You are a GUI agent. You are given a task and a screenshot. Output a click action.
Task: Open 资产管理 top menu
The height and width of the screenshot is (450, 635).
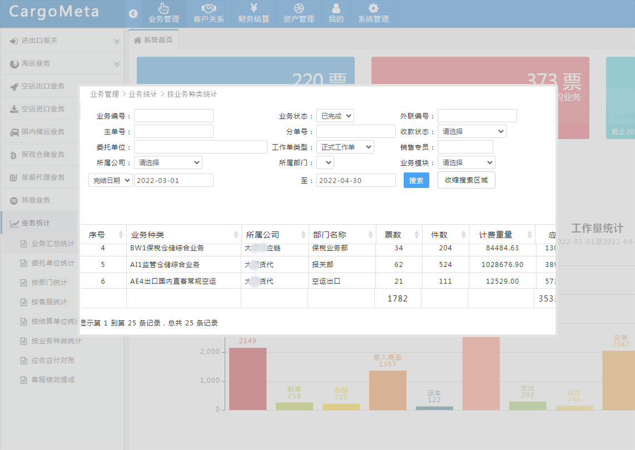click(x=299, y=14)
